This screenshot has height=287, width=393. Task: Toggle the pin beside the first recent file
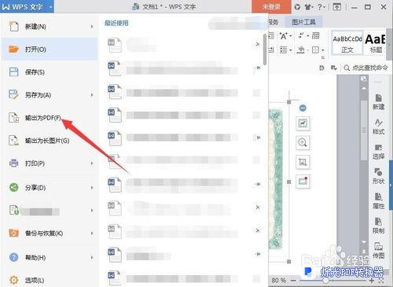[258, 44]
